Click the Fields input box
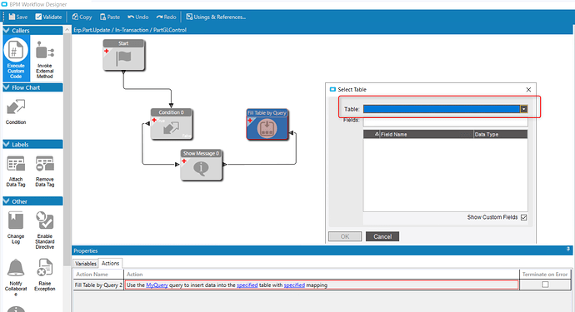Viewport: 575px width, 312px height. click(445, 121)
